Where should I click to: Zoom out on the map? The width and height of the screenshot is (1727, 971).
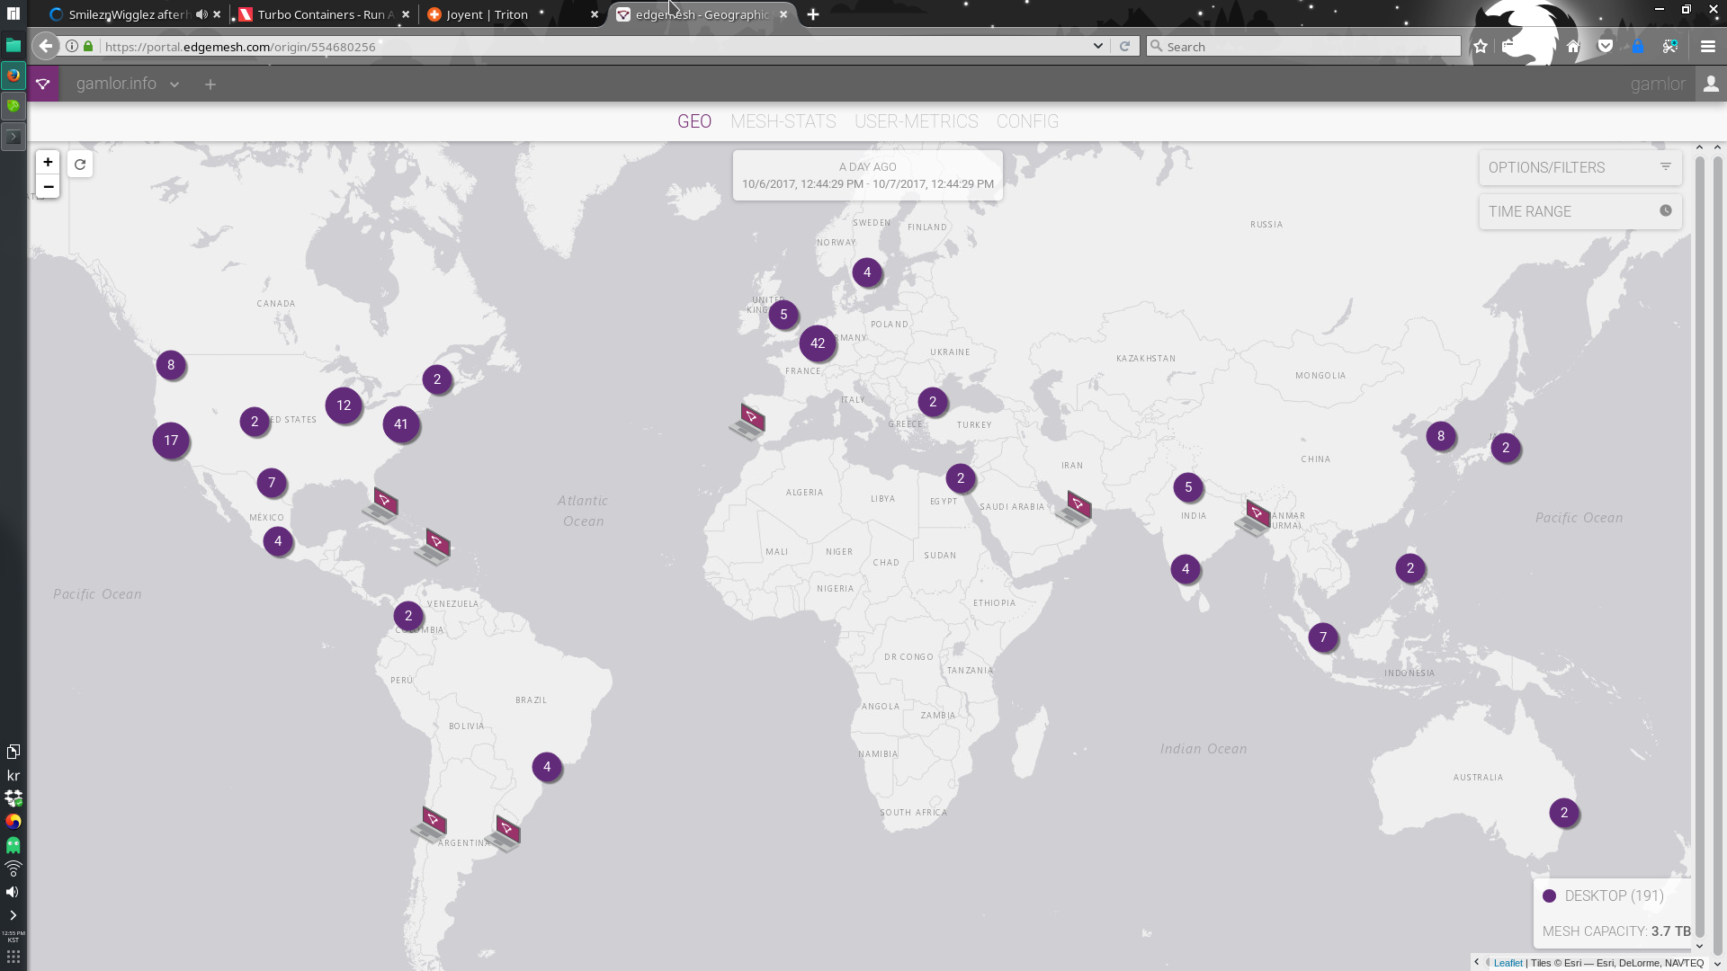[49, 187]
